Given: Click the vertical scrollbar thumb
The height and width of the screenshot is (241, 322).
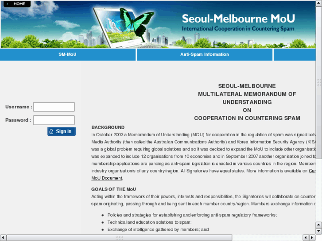Looking at the screenshot, I should point(318,82).
